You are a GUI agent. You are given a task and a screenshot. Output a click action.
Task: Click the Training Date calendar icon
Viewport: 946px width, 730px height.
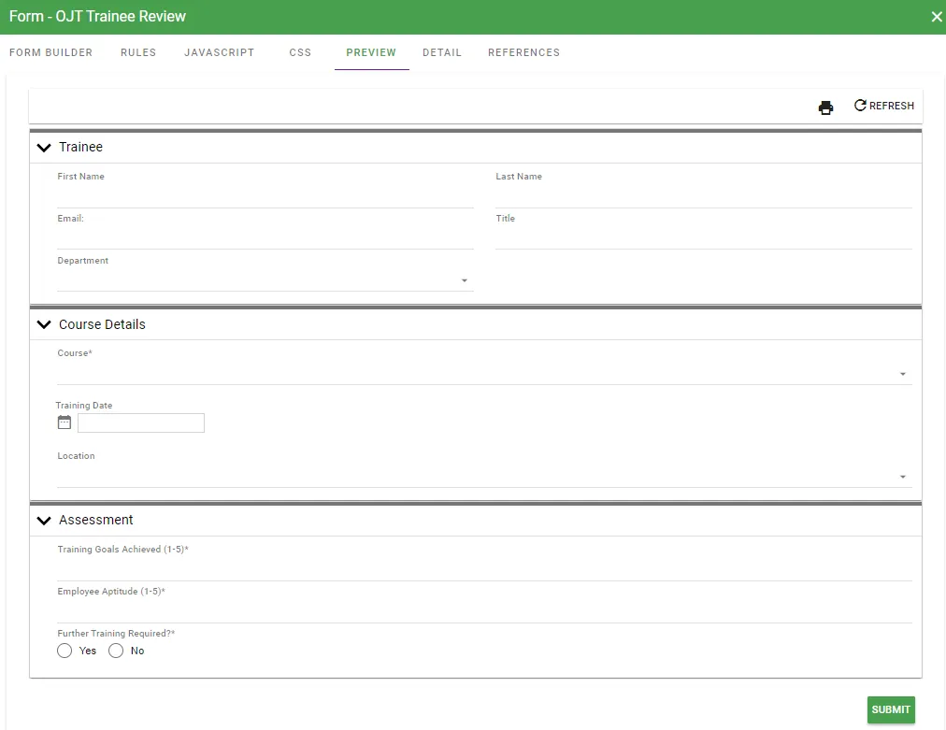(64, 422)
